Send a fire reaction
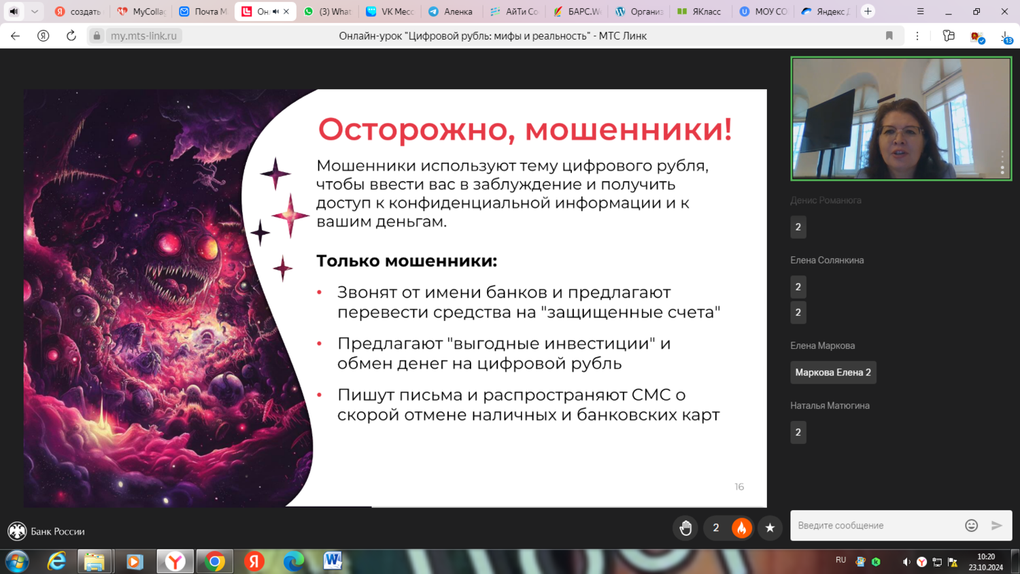 [741, 528]
